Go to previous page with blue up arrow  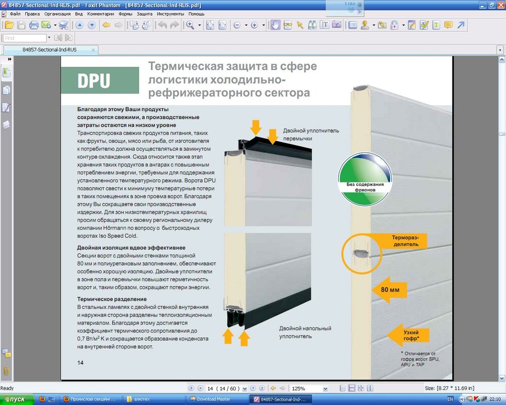click(79, 25)
